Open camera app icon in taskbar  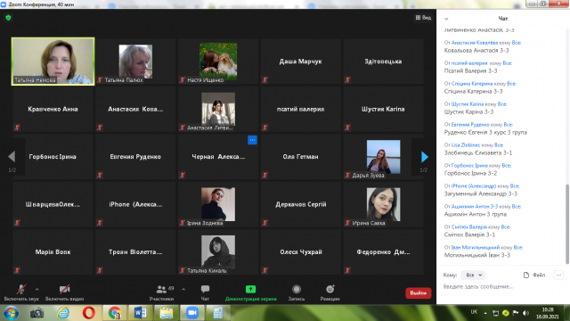pos(37,313)
